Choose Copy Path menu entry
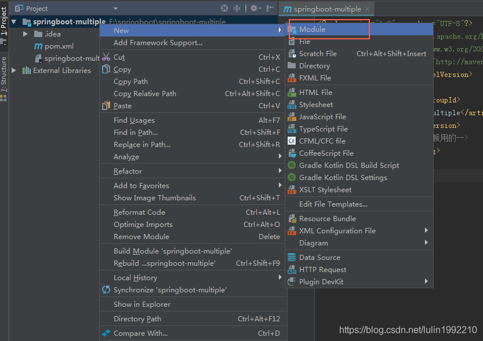 (193, 82)
